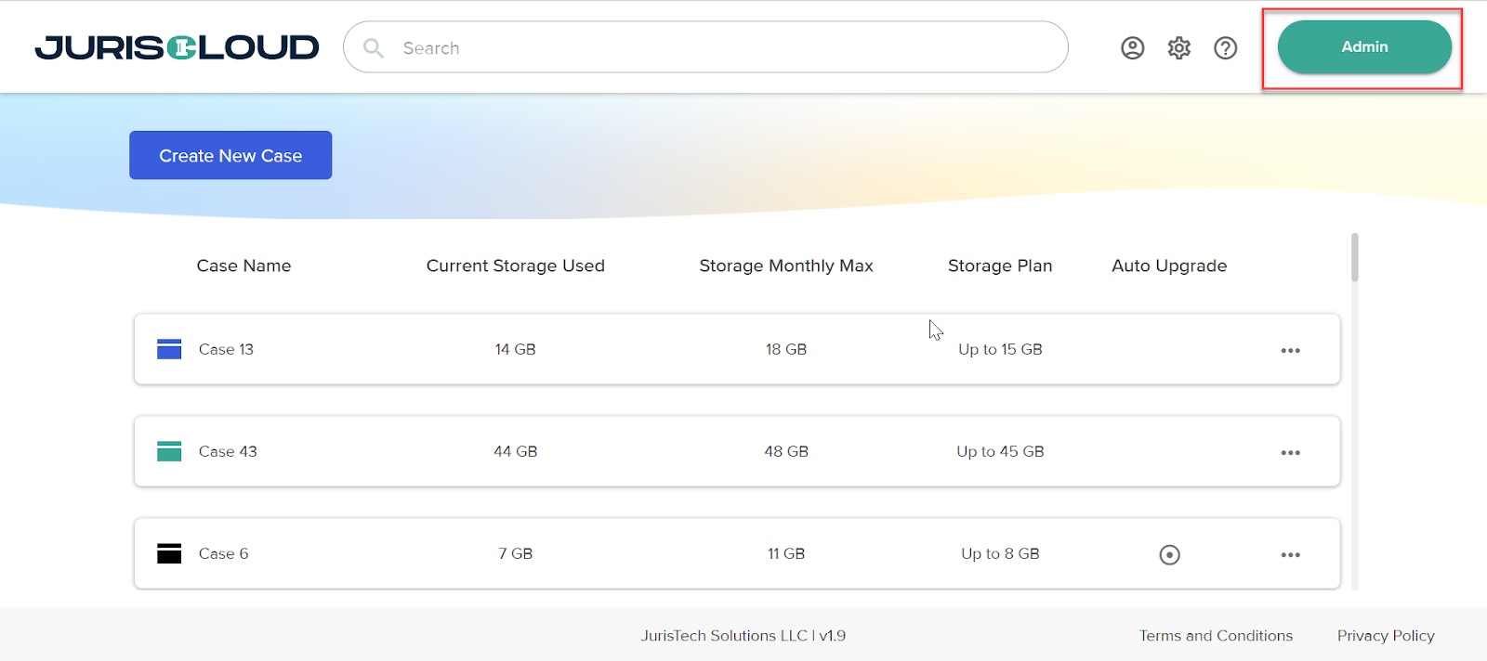This screenshot has height=661, width=1487.
Task: Click the search magnifier icon
Action: [x=374, y=48]
